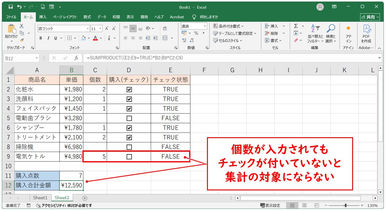386x211 pixels.
Task: Open the font name dropdown 游ゴシック
Action: (88, 29)
